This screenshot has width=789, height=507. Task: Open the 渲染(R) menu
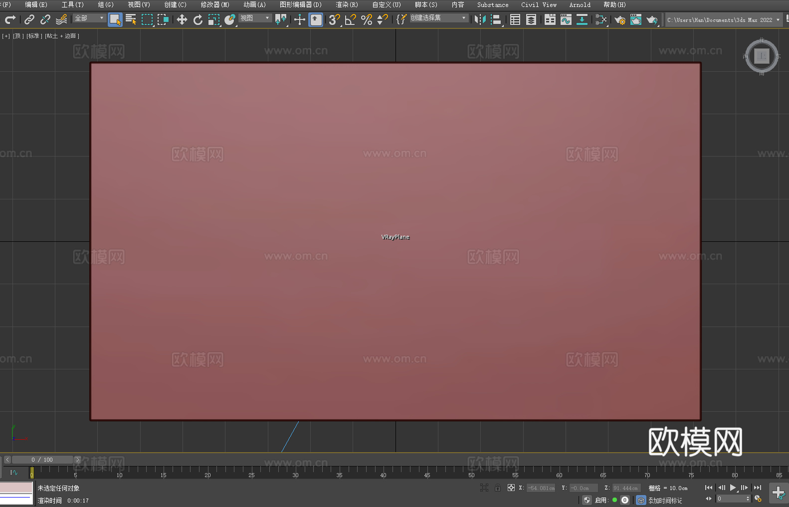click(347, 4)
